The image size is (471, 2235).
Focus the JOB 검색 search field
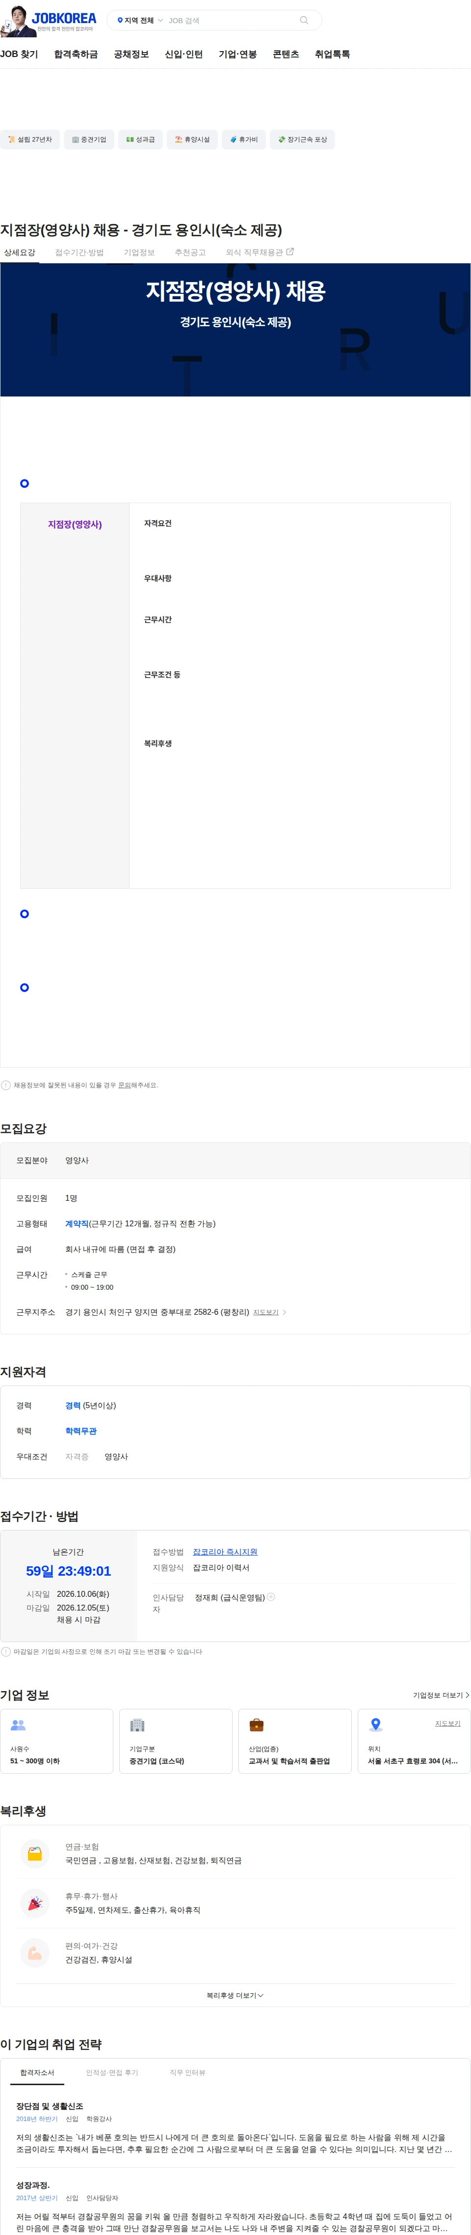230,20
